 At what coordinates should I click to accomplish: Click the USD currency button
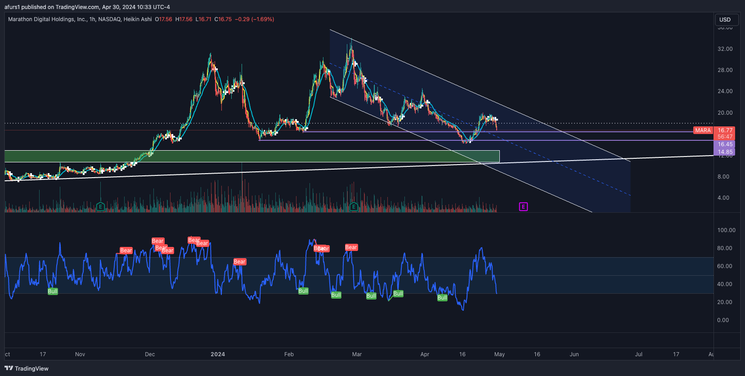tap(727, 19)
